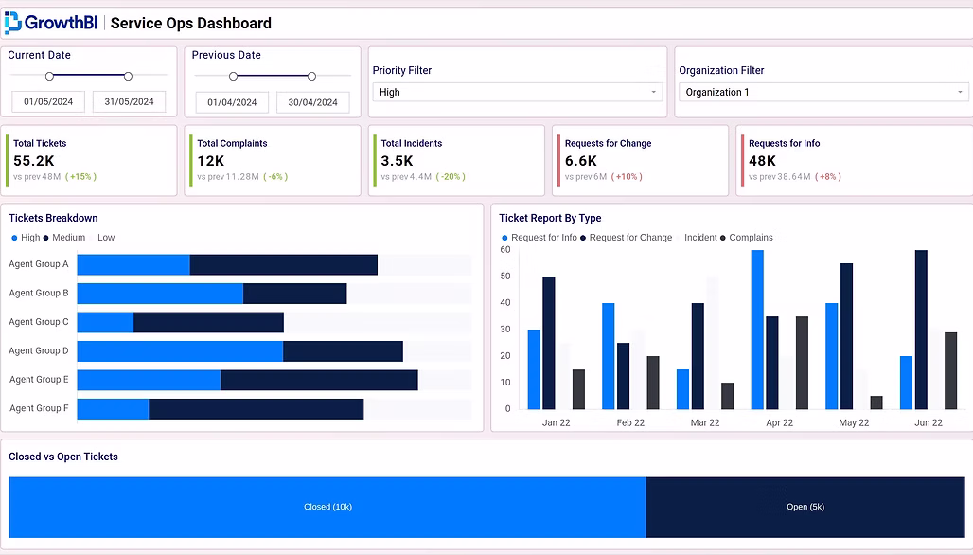The width and height of the screenshot is (973, 555).
Task: Click the Total Tickets KPI card
Action: coord(89,161)
